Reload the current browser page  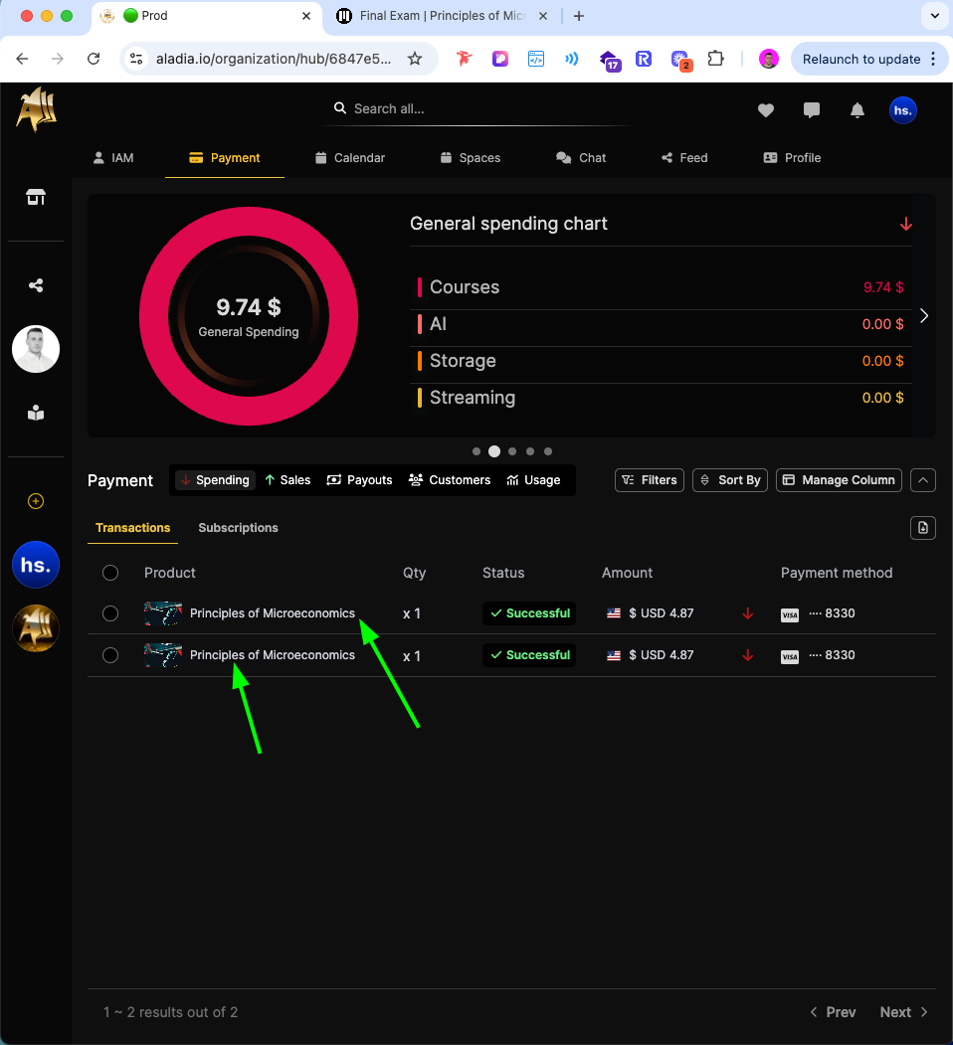[95, 59]
